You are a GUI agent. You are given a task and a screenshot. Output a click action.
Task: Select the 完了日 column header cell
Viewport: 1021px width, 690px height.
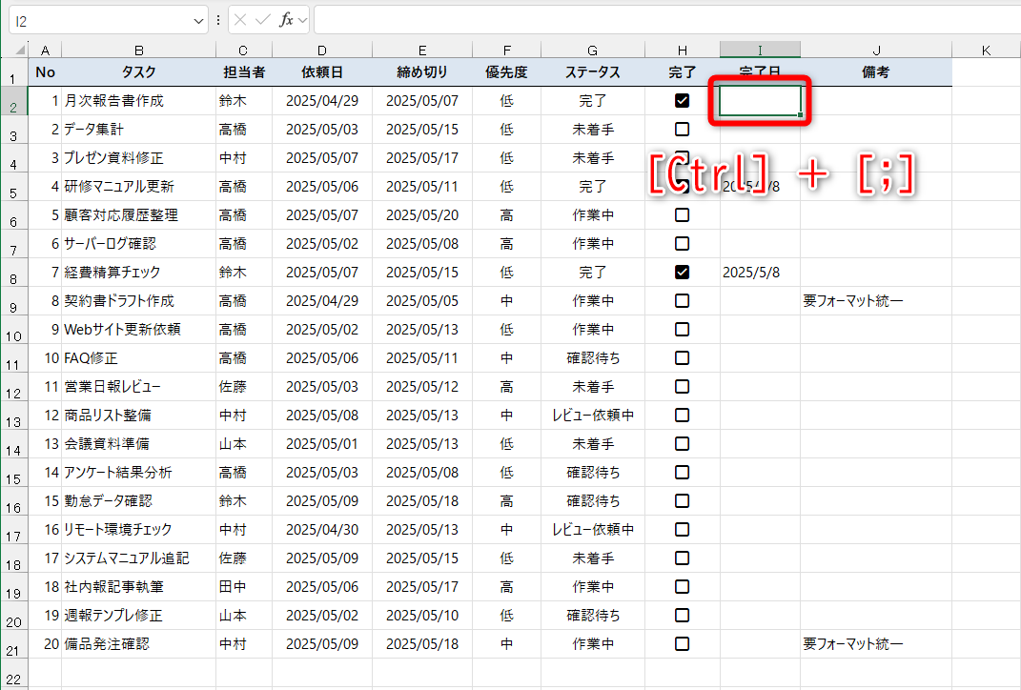click(759, 71)
